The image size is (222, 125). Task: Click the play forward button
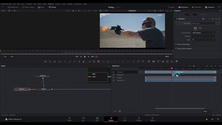point(89,57)
